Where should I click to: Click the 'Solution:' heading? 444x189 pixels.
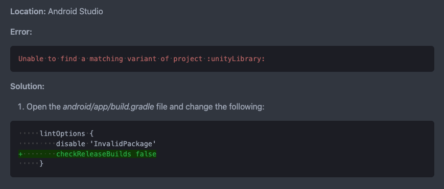(27, 86)
